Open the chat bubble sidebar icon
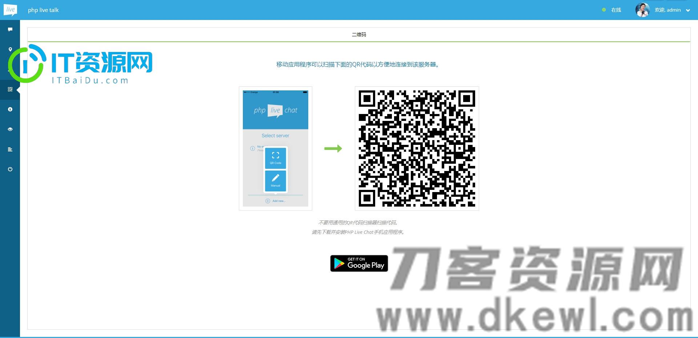Viewport: 698px width, 338px height. click(x=10, y=29)
